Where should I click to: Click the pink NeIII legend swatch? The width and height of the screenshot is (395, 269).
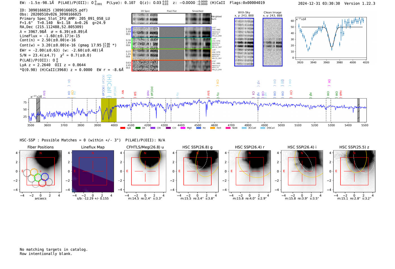[228, 128]
